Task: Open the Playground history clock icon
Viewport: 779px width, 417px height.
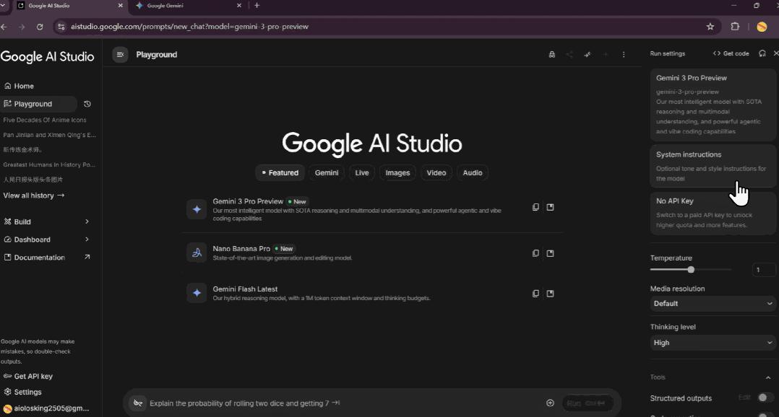Action: 87,104
